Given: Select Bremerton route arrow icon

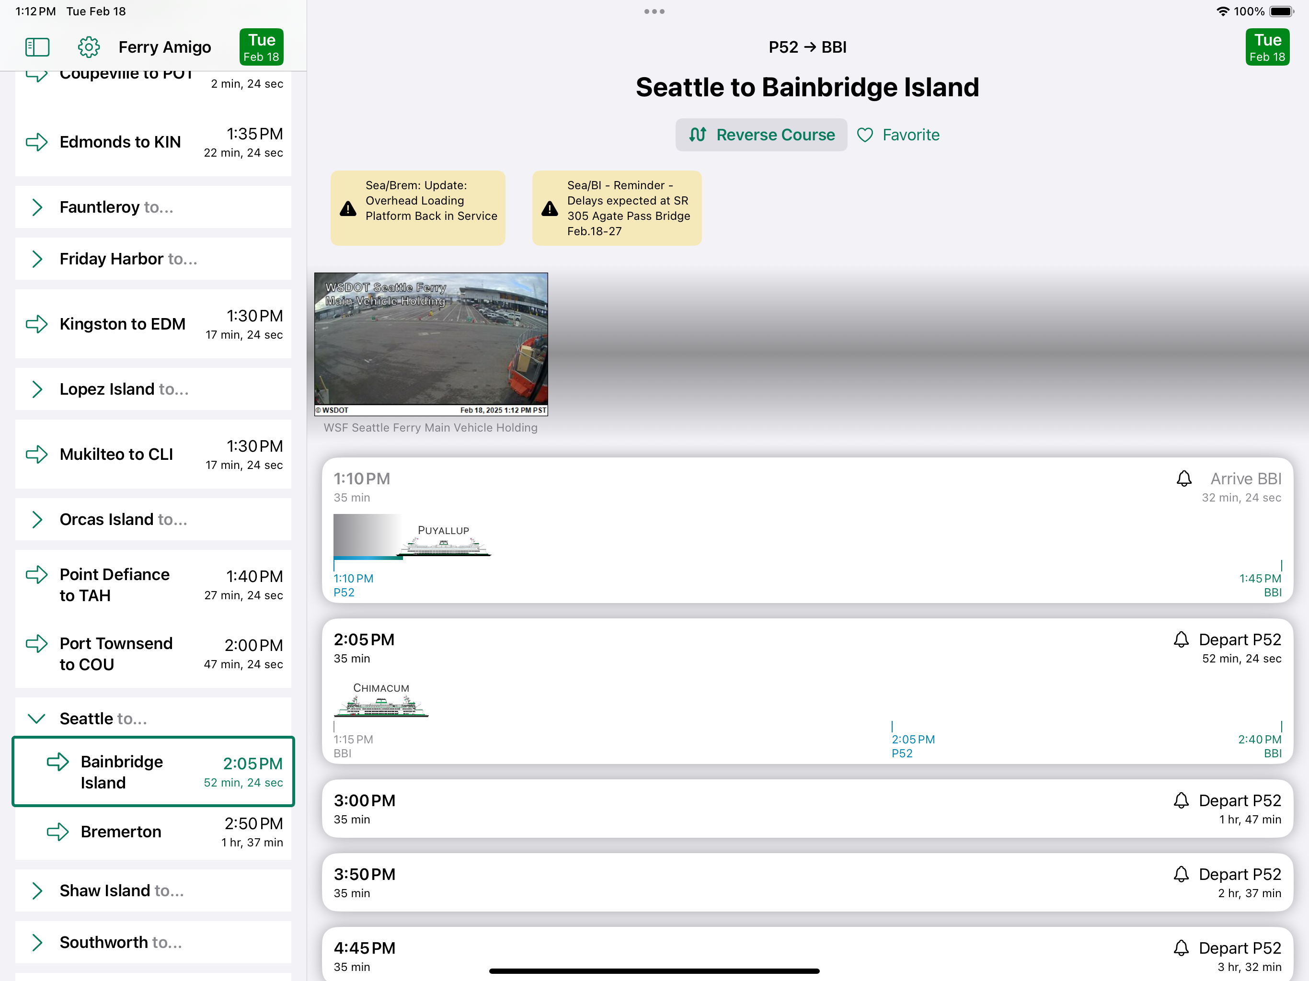Looking at the screenshot, I should [58, 832].
